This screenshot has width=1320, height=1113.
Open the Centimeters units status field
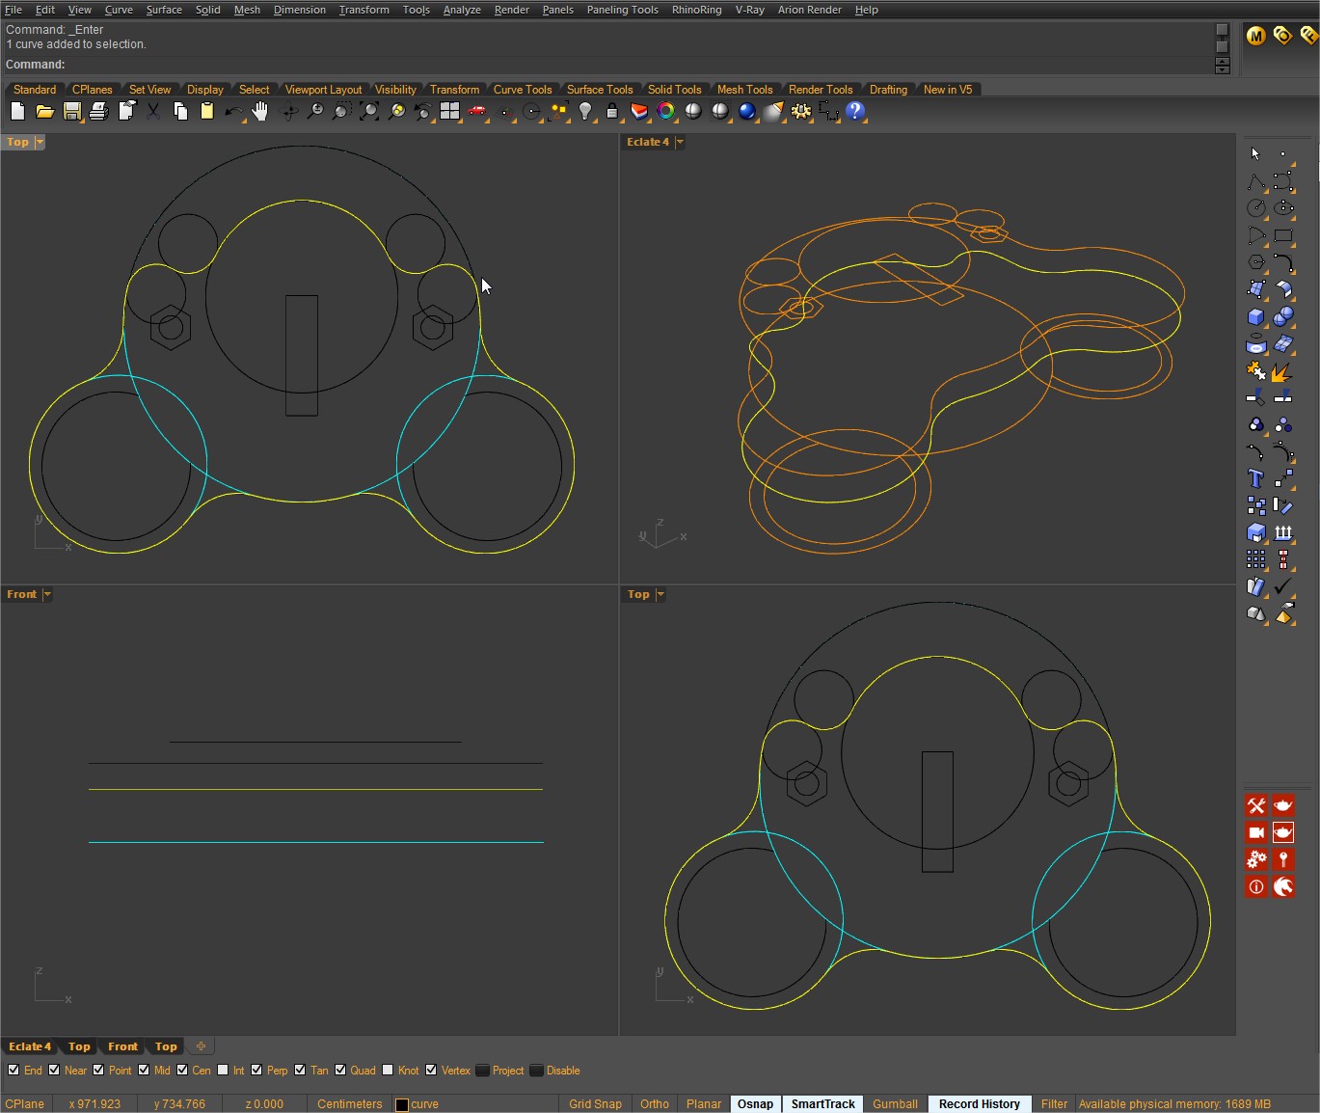[349, 1104]
